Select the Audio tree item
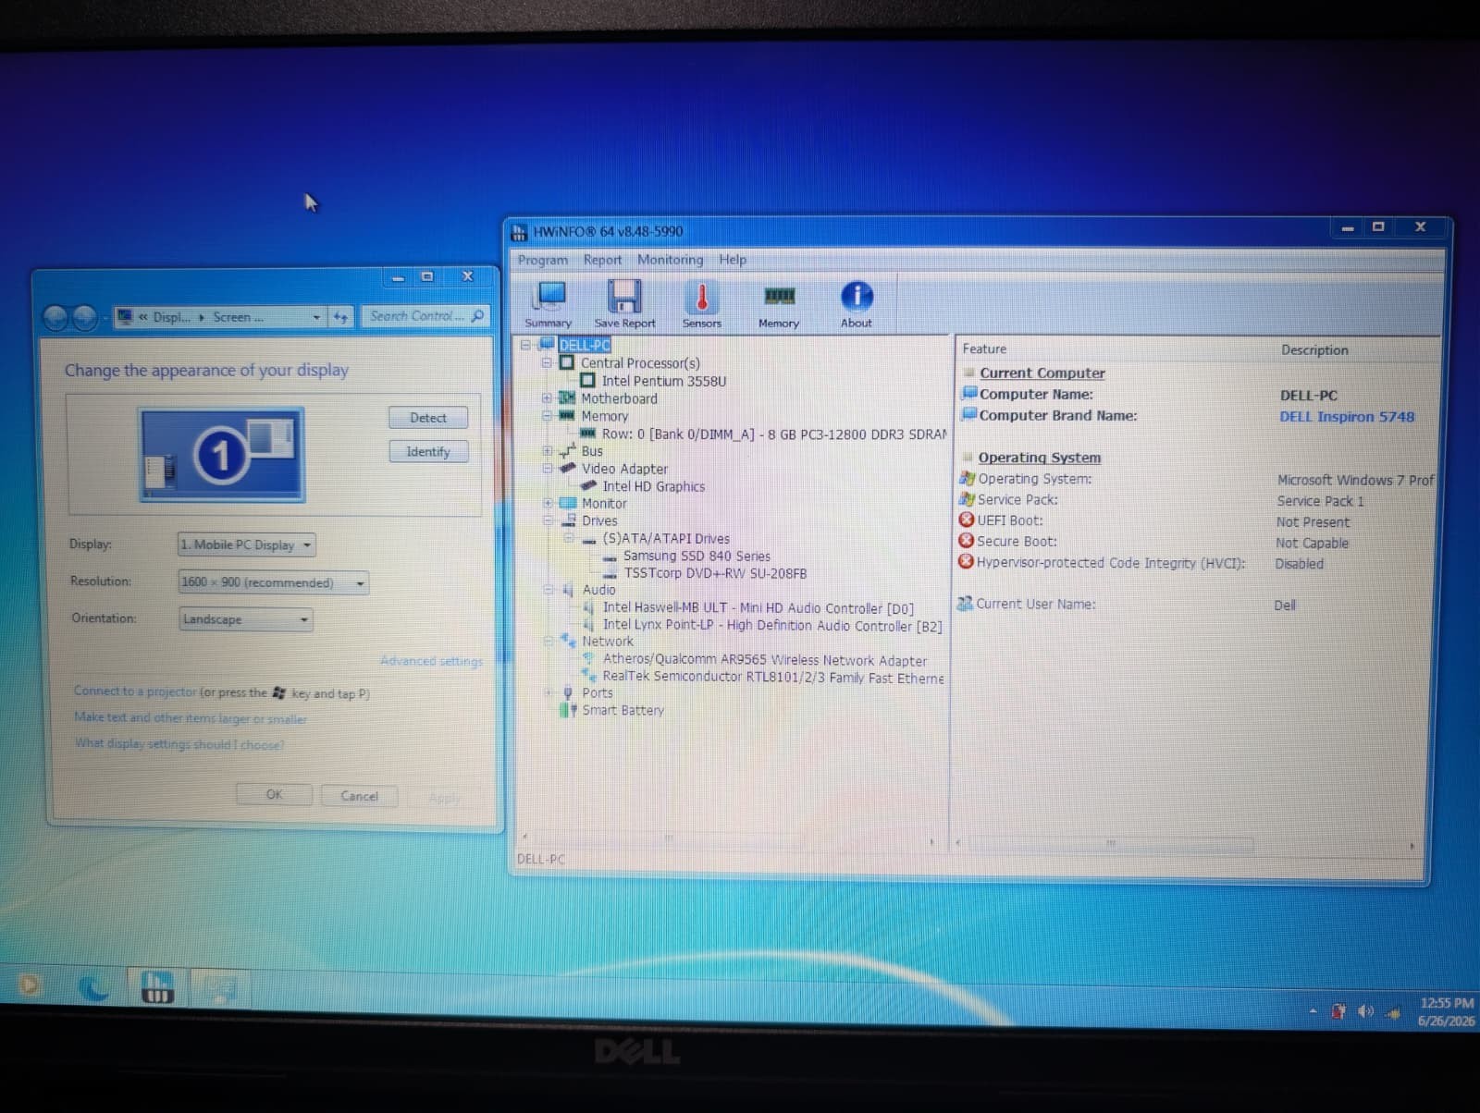The image size is (1480, 1113). click(598, 590)
